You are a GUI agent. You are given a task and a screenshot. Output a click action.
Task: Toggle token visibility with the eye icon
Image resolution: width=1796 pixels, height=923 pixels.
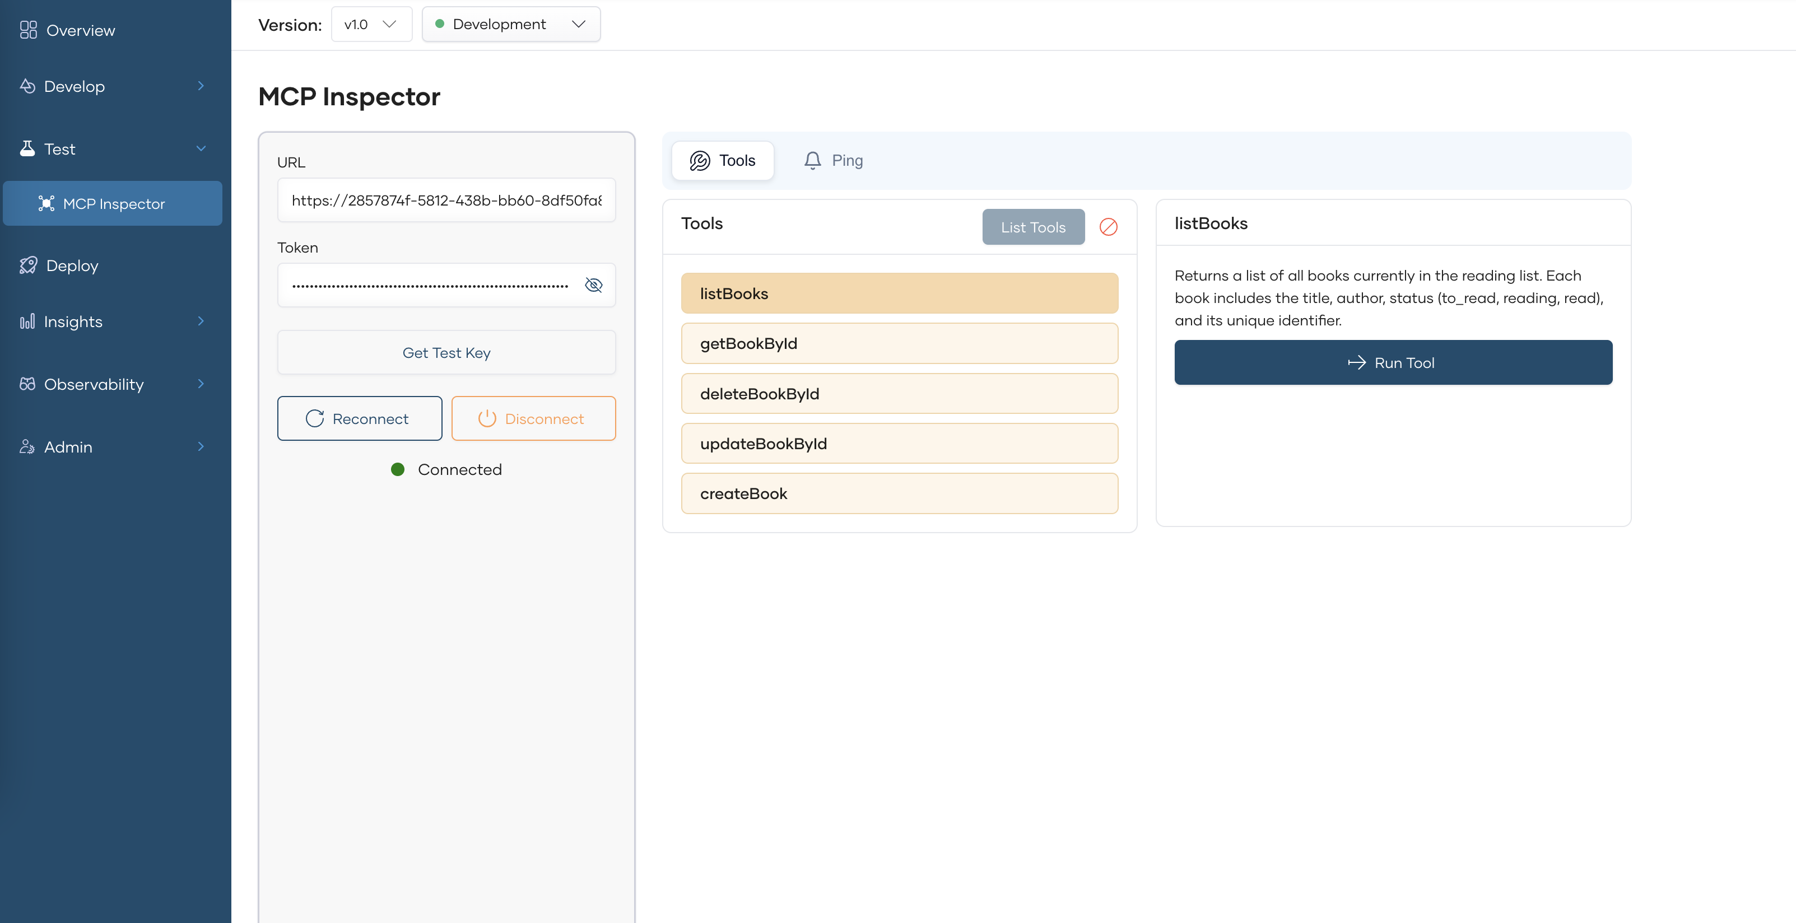point(593,285)
